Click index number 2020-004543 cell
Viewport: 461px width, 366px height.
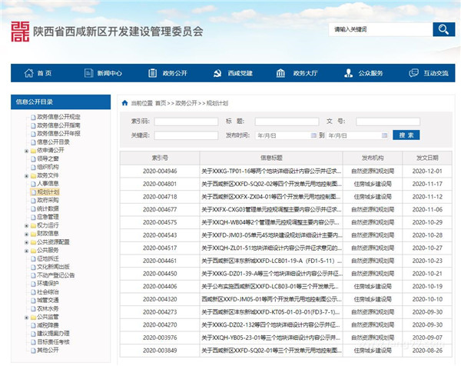click(160, 235)
